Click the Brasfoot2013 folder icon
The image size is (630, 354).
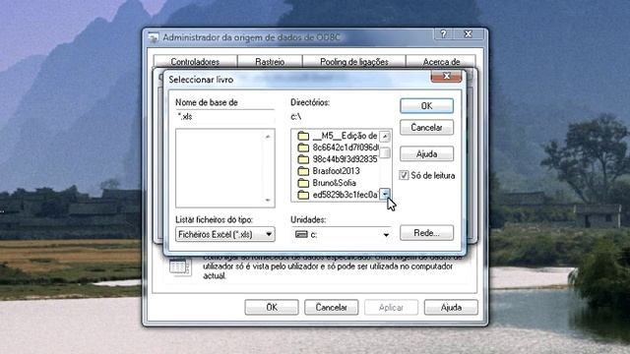click(x=303, y=171)
